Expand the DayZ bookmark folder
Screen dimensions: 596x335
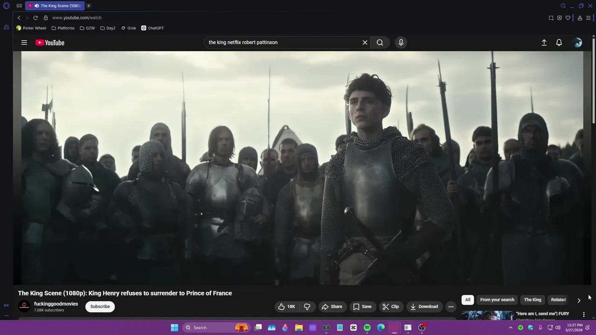108,28
